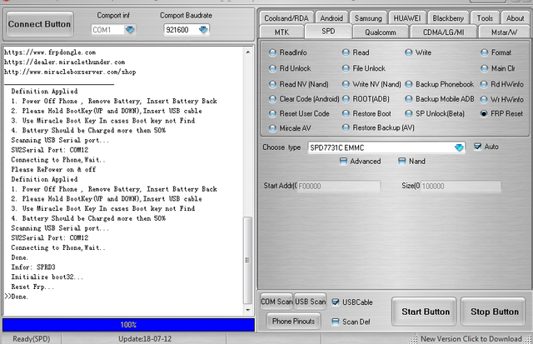533x344 pixels.
Task: Click the https://www.frpdongle.com log line
Action: tap(50, 52)
